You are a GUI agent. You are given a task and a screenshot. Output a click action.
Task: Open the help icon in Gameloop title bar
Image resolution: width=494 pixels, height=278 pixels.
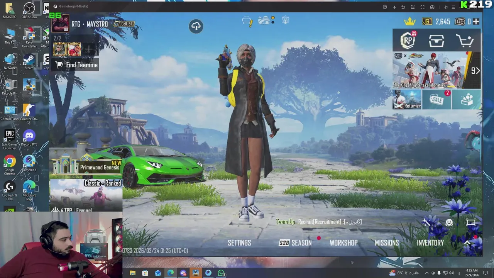tap(385, 7)
